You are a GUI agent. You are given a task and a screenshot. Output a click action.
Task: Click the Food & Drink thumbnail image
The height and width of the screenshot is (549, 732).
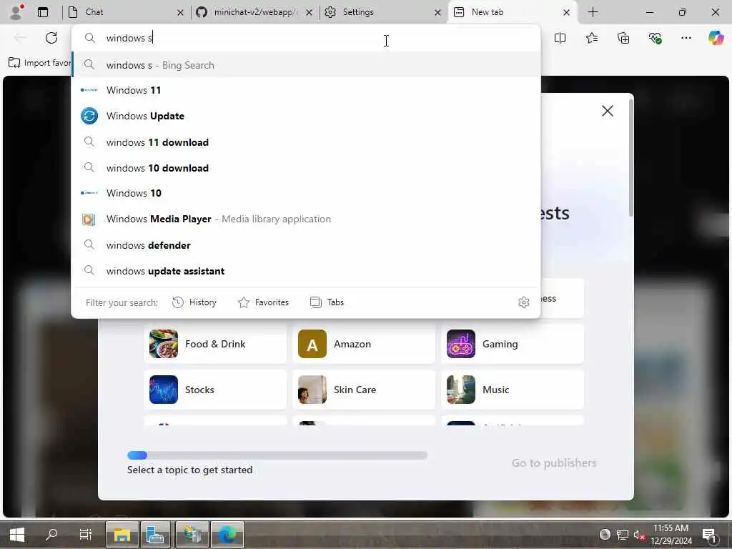pyautogui.click(x=164, y=344)
